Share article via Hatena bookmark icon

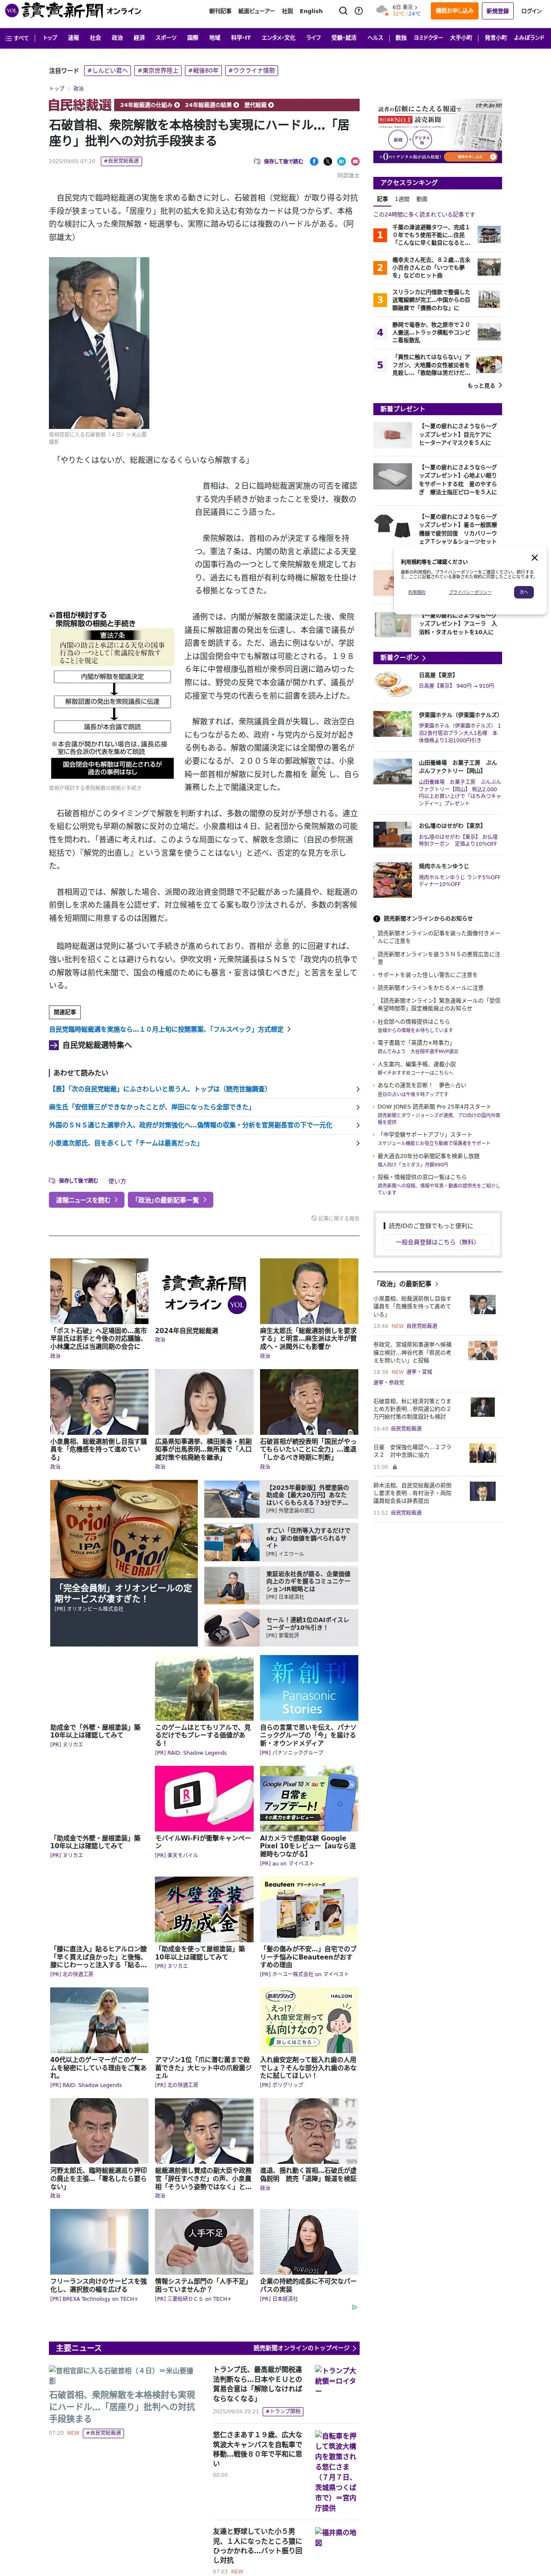341,161
